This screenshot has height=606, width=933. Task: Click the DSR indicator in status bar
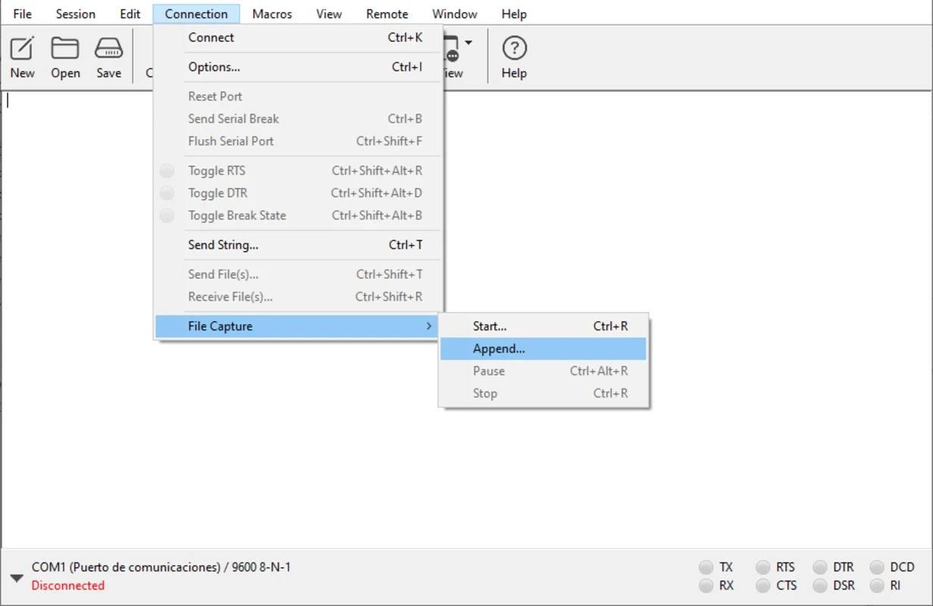(820, 586)
